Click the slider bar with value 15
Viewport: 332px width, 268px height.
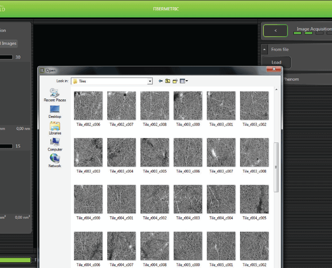pos(6,146)
